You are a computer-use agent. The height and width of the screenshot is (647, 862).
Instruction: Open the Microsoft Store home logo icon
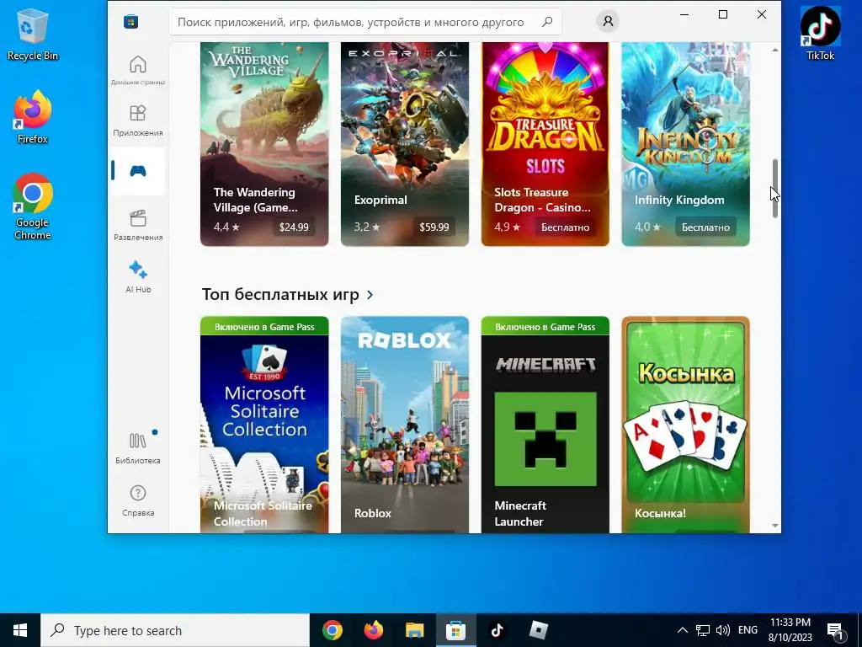pyautogui.click(x=130, y=22)
